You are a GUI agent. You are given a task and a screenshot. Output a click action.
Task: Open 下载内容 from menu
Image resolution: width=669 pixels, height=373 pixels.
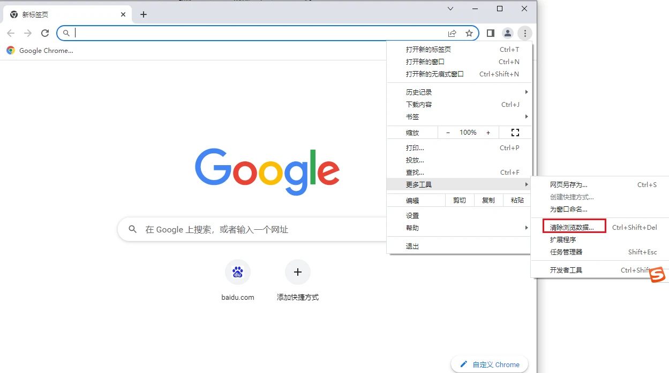pyautogui.click(x=460, y=104)
